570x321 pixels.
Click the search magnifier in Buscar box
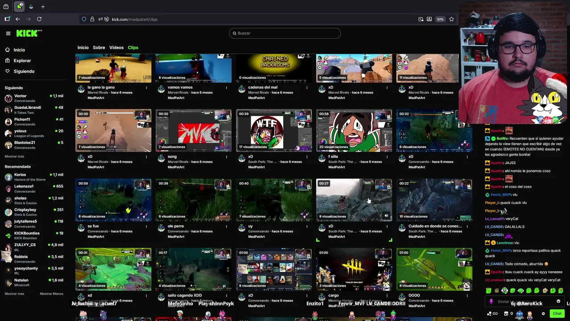click(235, 33)
